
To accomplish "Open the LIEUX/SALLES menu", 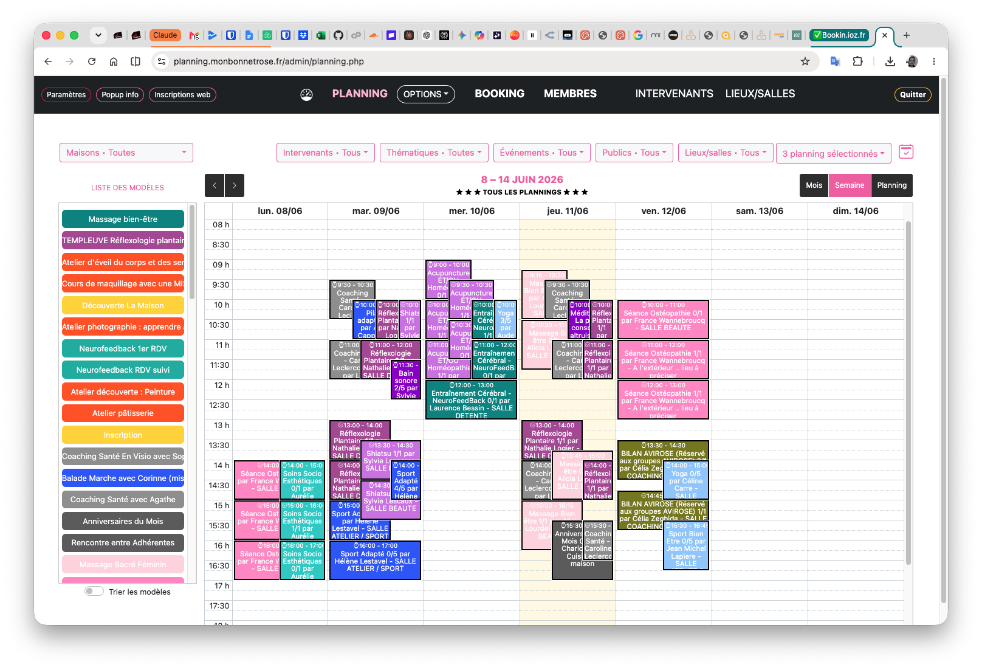I will click(x=760, y=94).
